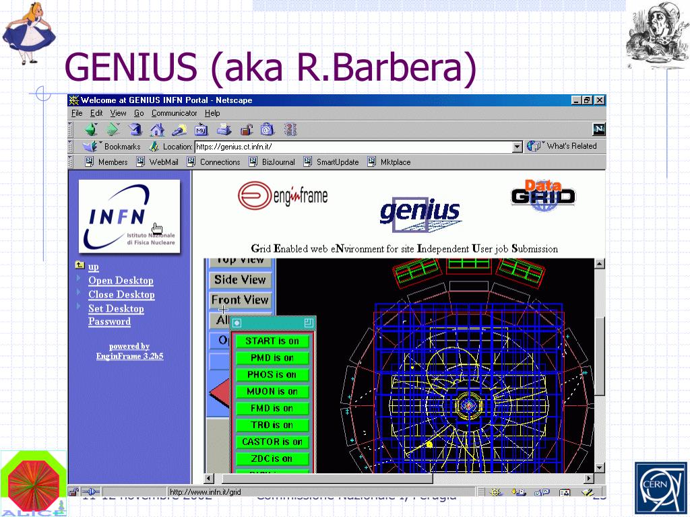
Task: Open the Connections personal toolbar bookmark
Action: click(214, 162)
